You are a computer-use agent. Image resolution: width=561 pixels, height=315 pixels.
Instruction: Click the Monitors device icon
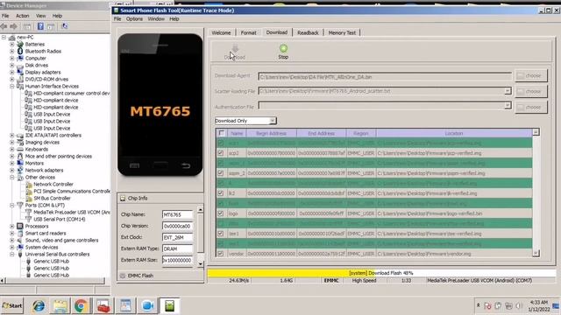[20, 164]
